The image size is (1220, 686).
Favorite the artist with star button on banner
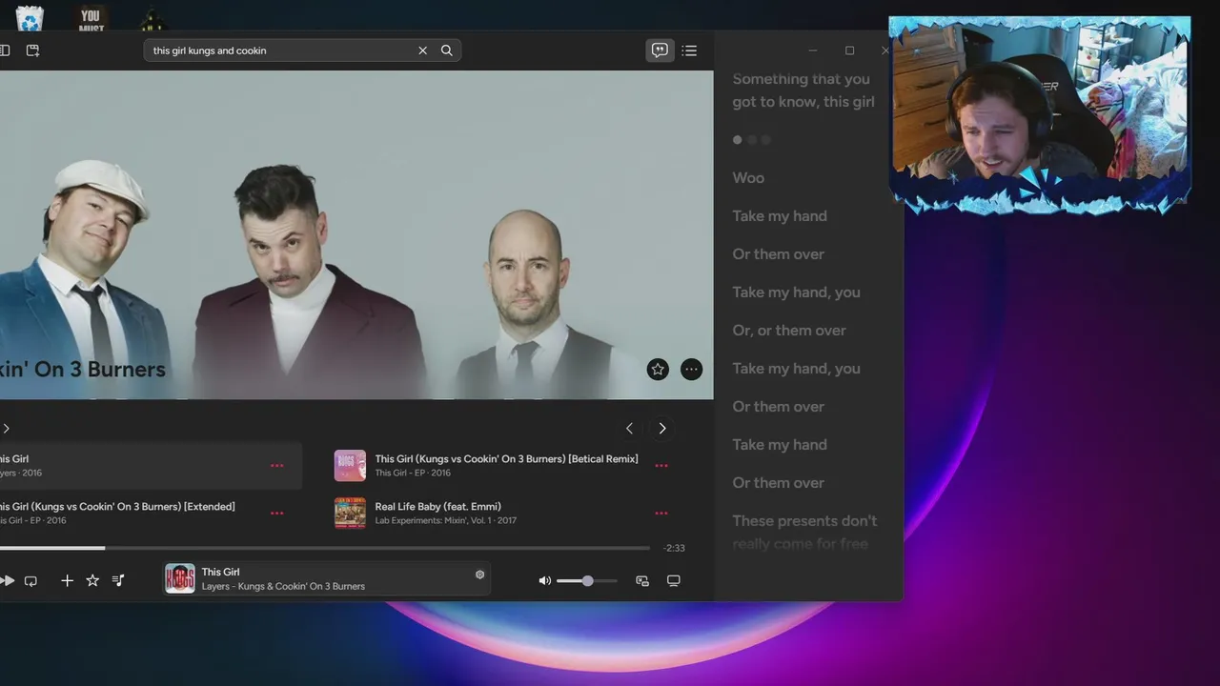click(658, 370)
